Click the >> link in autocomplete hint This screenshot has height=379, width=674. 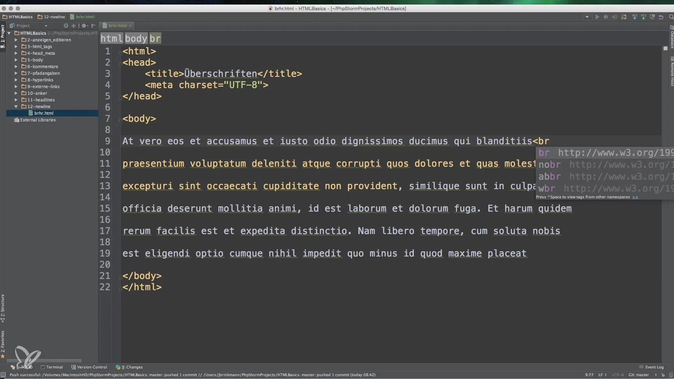[635, 197]
